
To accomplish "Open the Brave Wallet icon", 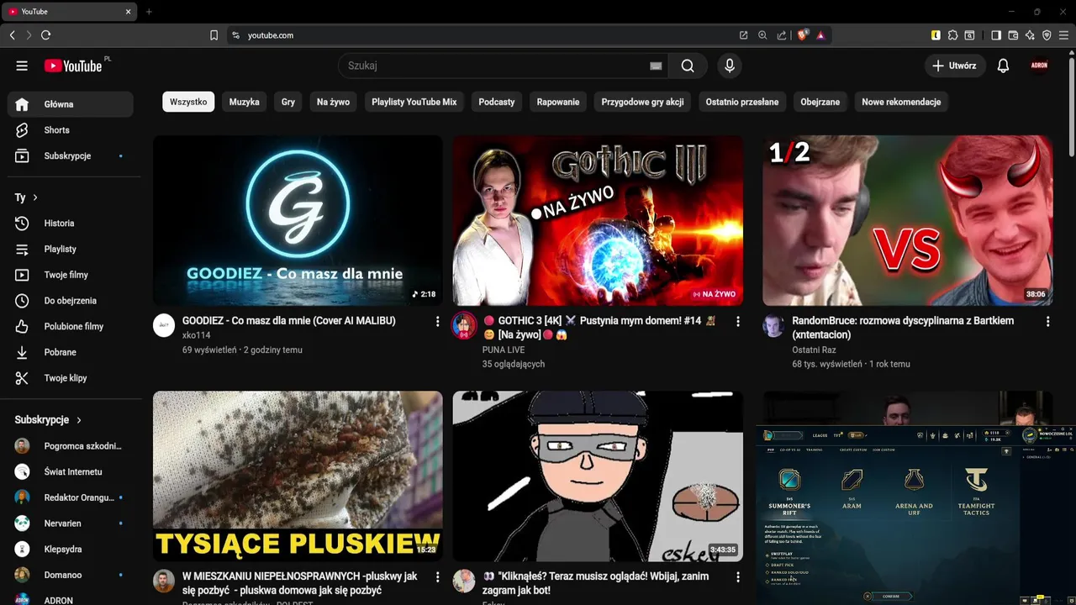I will (1013, 35).
